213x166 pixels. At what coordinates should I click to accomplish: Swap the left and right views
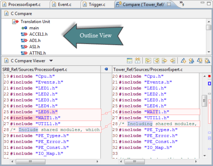click(x=137, y=61)
